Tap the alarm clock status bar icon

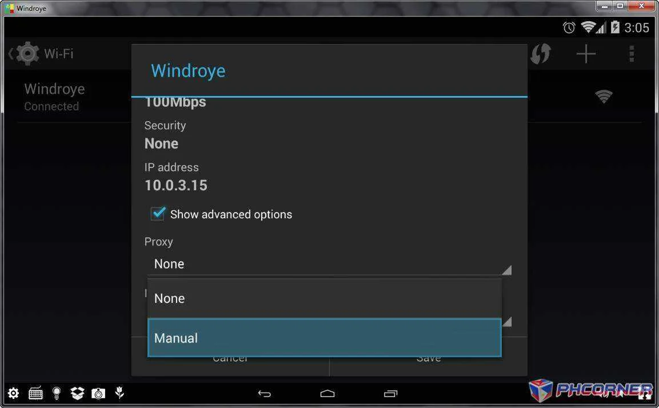point(569,28)
